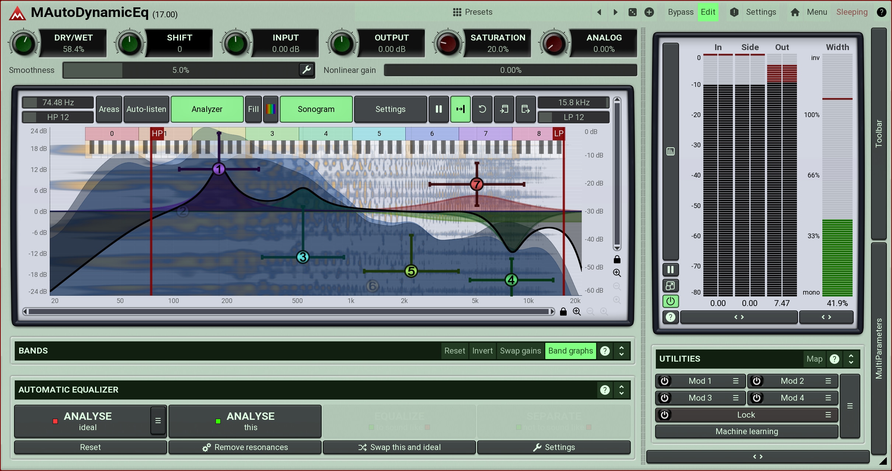Click the Smoothness wrench settings icon
Screen dimensions: 892x471
point(307,70)
